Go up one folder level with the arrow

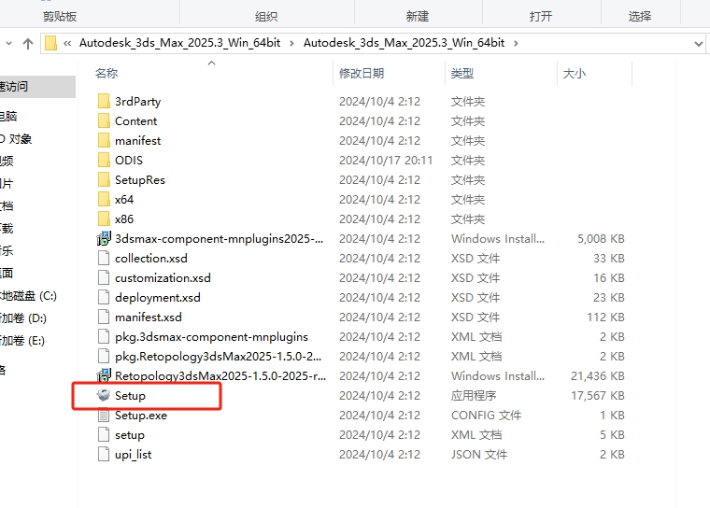[x=28, y=44]
